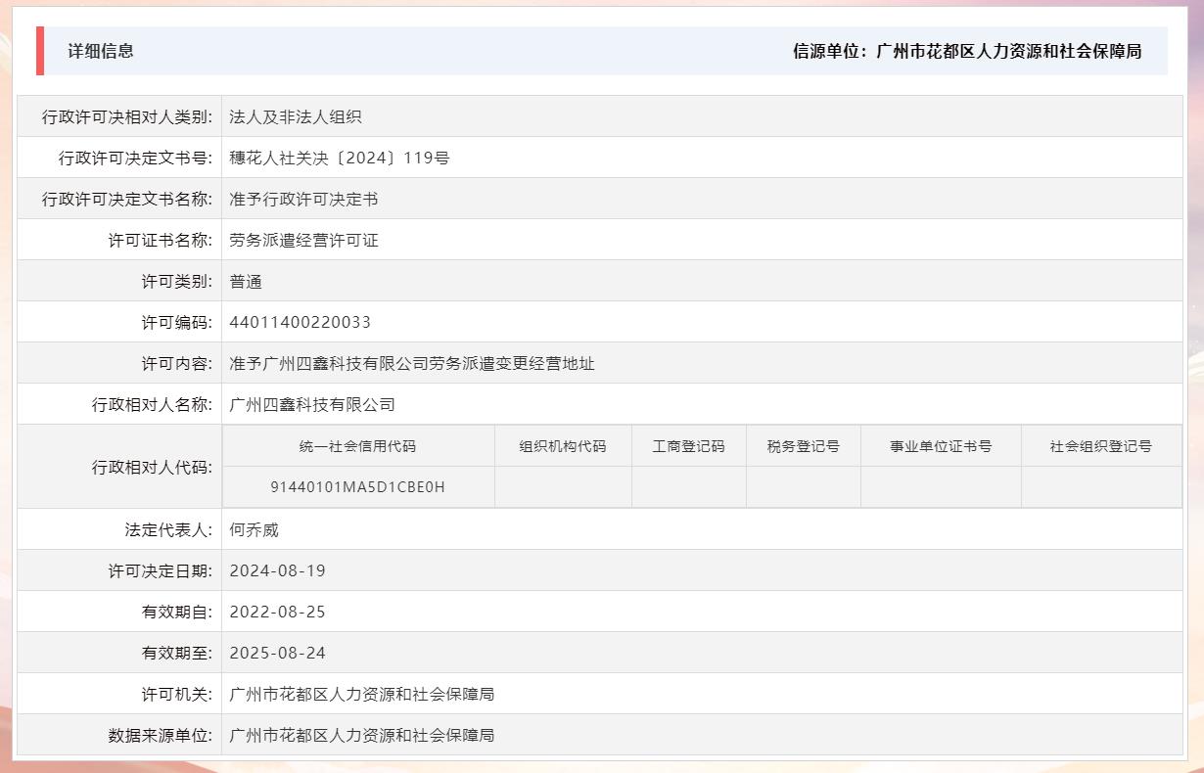The image size is (1204, 773).
Task: Click the 详细信息 header title
Action: click(x=101, y=51)
